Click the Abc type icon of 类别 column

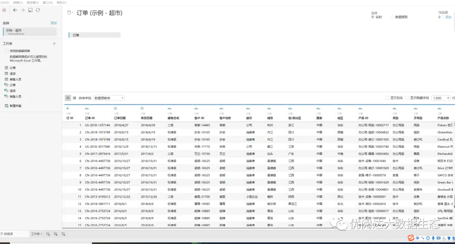point(394,109)
